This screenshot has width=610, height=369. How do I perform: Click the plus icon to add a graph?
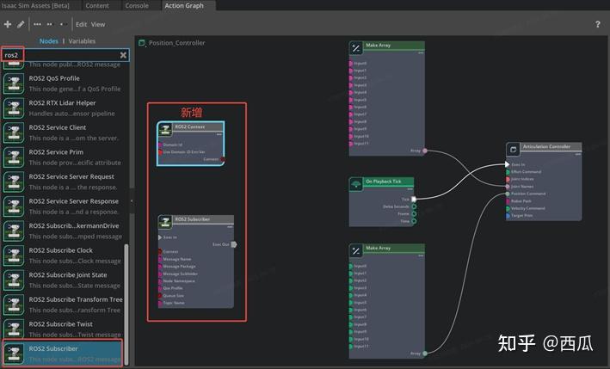pos(8,24)
